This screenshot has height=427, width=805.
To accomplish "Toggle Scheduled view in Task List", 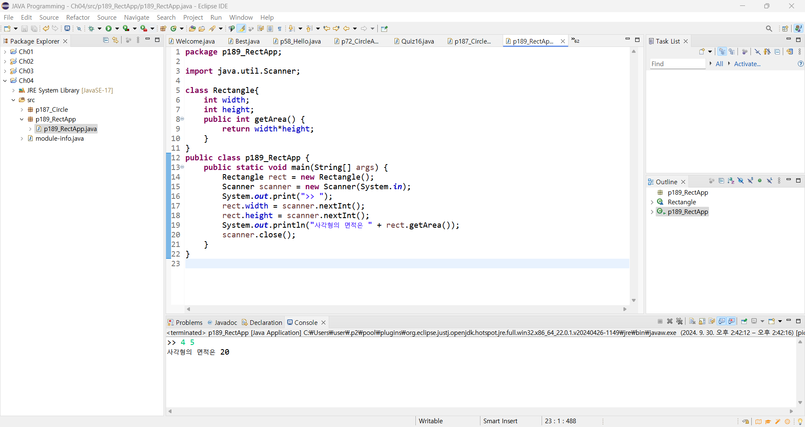I will [x=732, y=51].
